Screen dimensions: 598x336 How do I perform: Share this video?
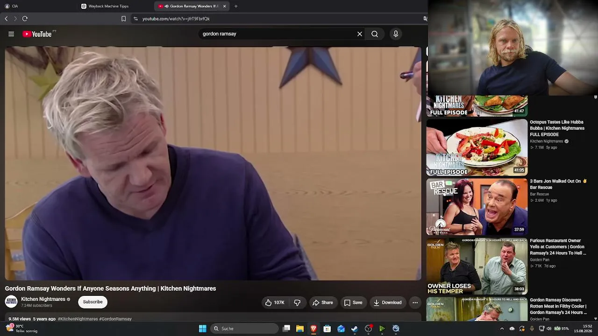(323, 303)
